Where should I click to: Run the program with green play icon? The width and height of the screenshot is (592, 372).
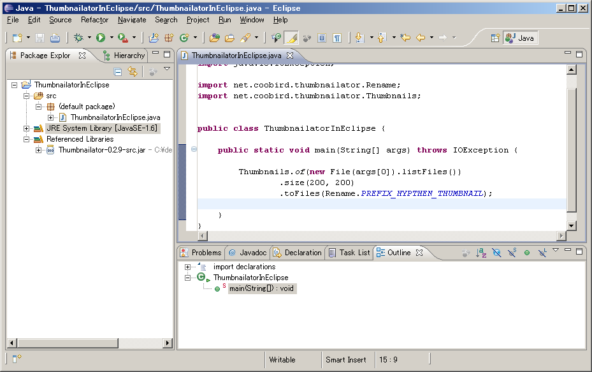pos(101,38)
